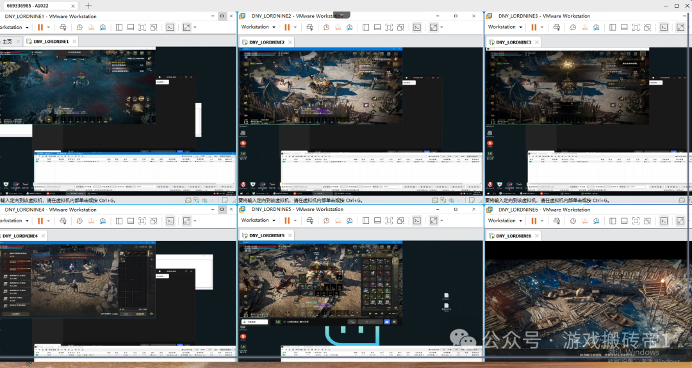Enter Unity mode in the DNY_LORDNINE6 window
This screenshot has width=692, height=368.
(647, 221)
